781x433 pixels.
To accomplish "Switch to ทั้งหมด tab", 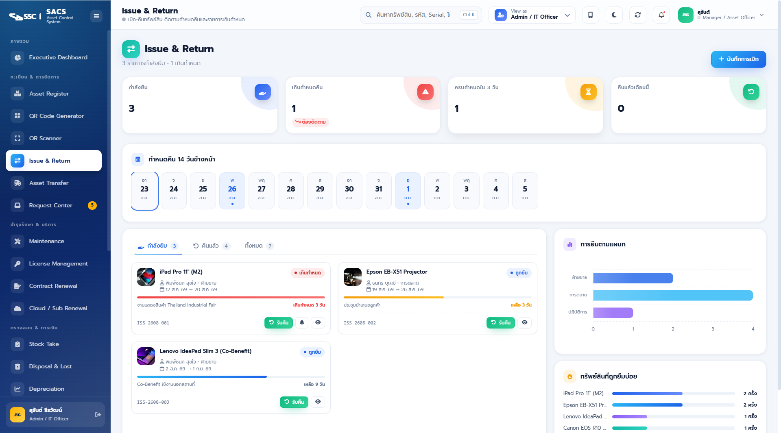I will pyautogui.click(x=259, y=246).
